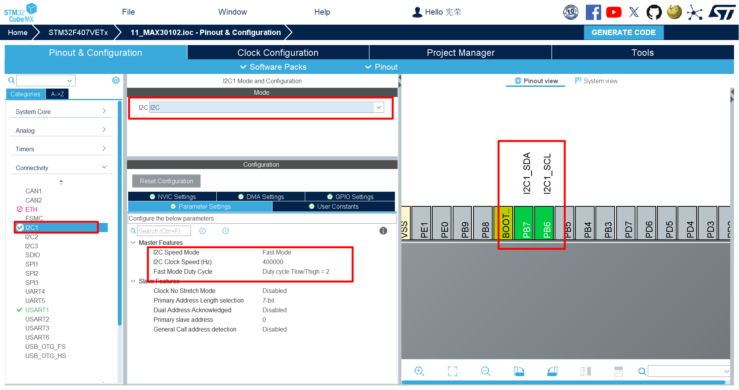Toggle the vertical split view icon

[586, 371]
